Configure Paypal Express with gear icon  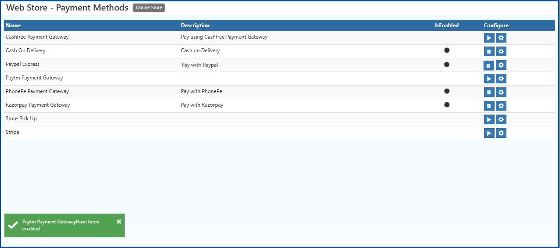[x=501, y=65]
